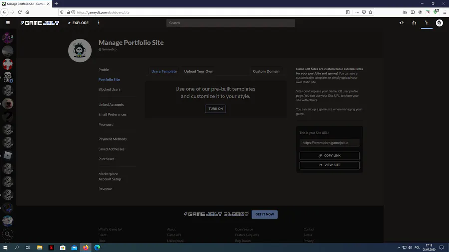This screenshot has width=449, height=252.
Task: Go to Firefox home page
Action: pos(27,12)
